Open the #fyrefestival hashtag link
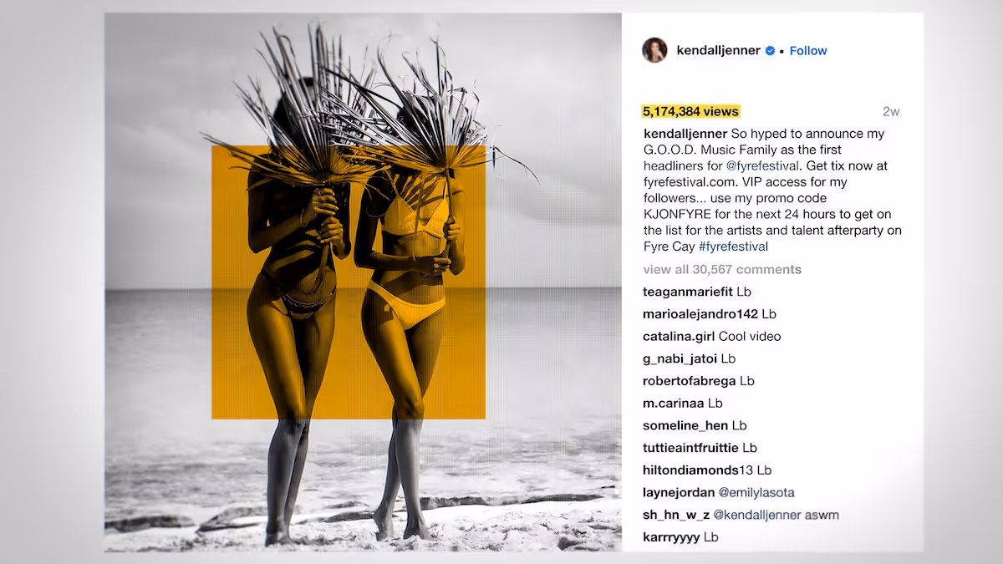This screenshot has width=1003, height=564. 733,246
